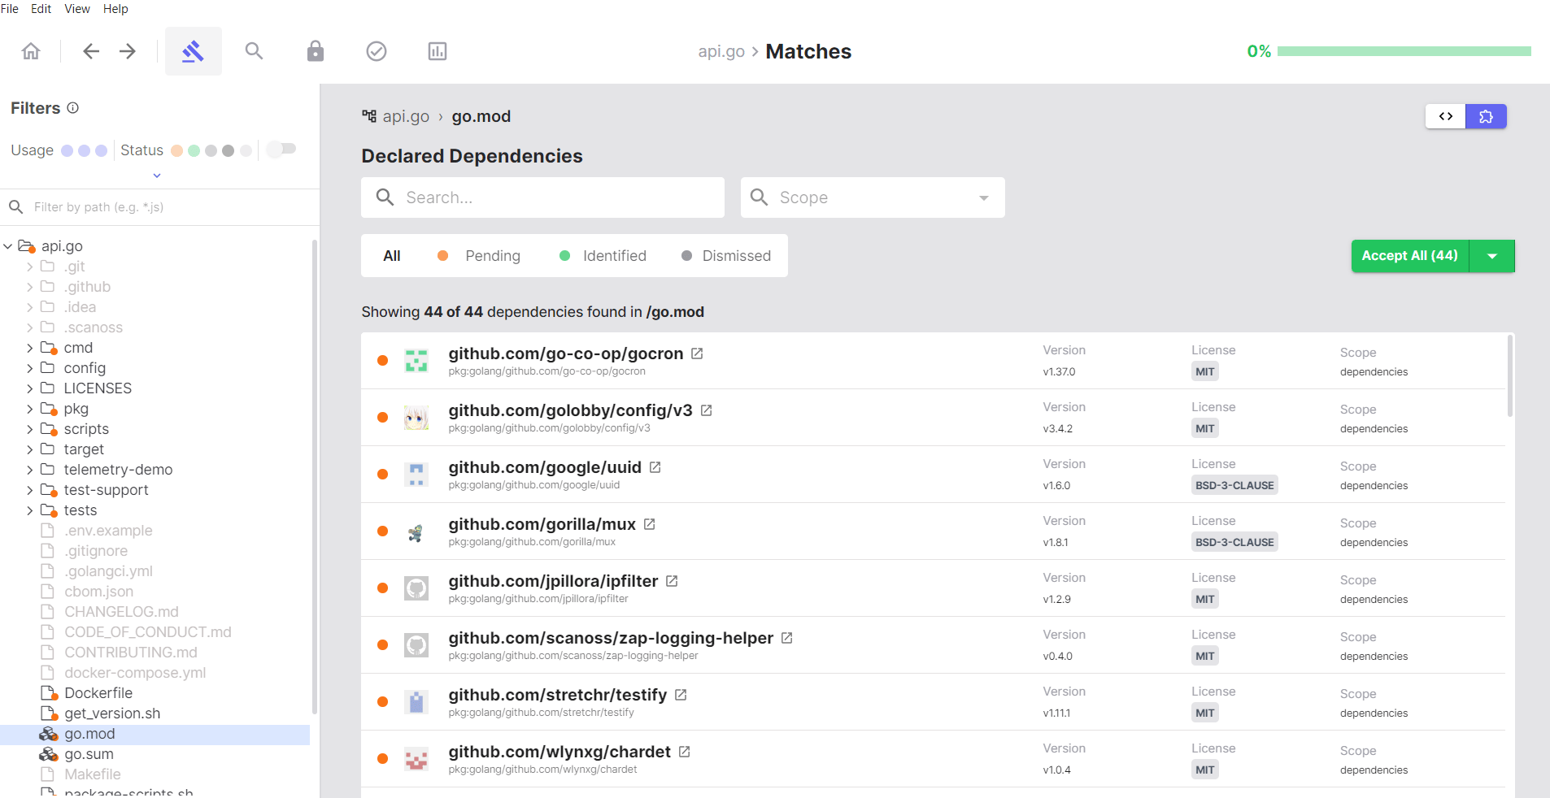Open the gavel detected matches view
1550x798 pixels.
[194, 51]
